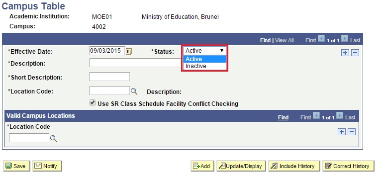The height and width of the screenshot is (182, 381).
Task: Focus the Short Description field
Action: [109, 77]
